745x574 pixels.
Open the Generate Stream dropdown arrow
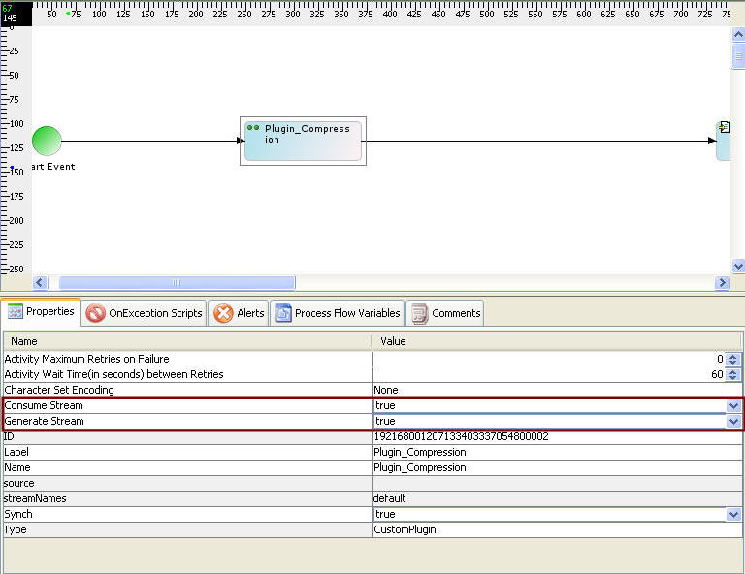(733, 421)
